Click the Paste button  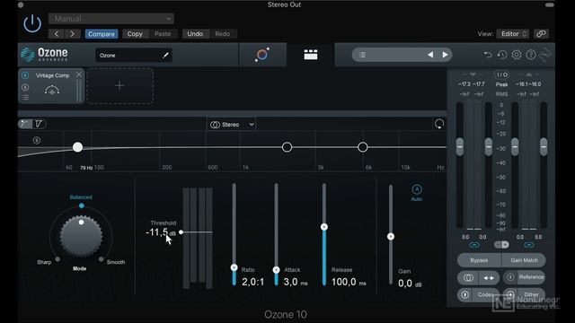[163, 34]
